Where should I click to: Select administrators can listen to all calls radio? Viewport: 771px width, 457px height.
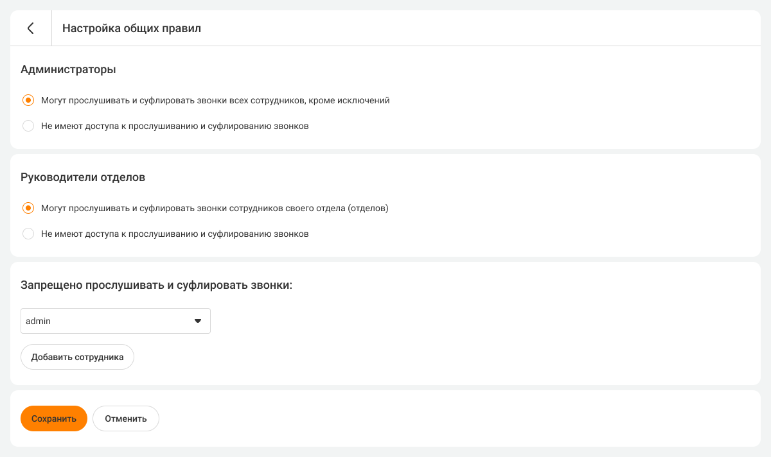click(28, 100)
